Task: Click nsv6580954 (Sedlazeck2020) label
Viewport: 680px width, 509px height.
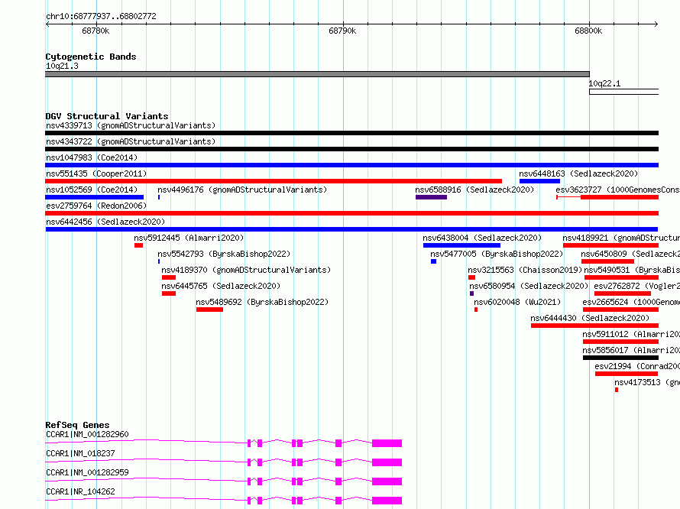Action: [529, 286]
